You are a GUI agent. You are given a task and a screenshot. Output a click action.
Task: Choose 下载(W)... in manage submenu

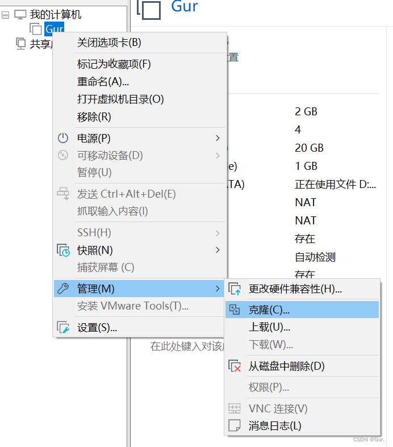[302, 345]
